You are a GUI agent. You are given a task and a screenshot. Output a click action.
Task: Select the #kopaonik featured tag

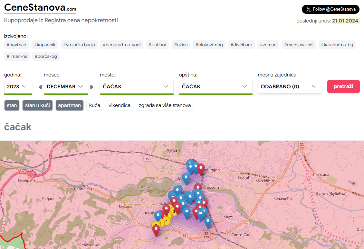pyautogui.click(x=45, y=45)
